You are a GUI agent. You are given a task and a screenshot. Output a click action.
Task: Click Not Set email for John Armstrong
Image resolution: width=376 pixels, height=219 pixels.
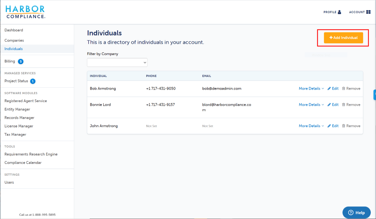(x=208, y=126)
